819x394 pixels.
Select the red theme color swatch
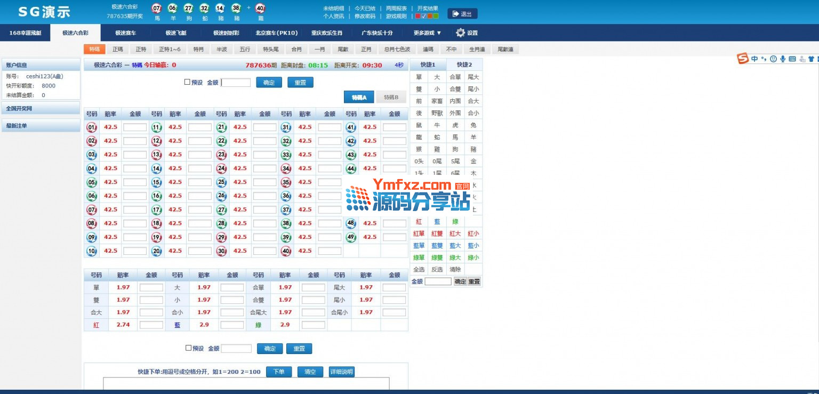pyautogui.click(x=418, y=16)
